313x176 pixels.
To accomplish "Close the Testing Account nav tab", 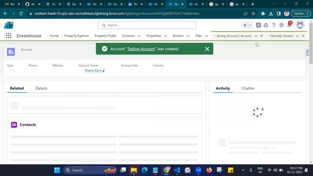I will pyautogui.click(x=262, y=36).
